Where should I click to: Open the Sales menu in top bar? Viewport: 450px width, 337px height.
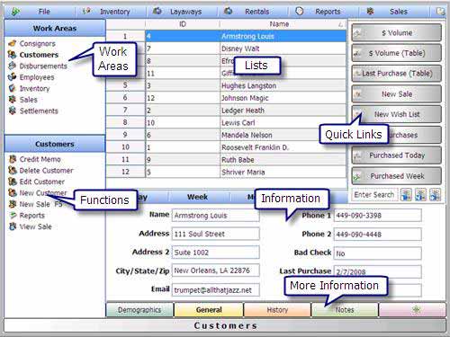pos(398,12)
